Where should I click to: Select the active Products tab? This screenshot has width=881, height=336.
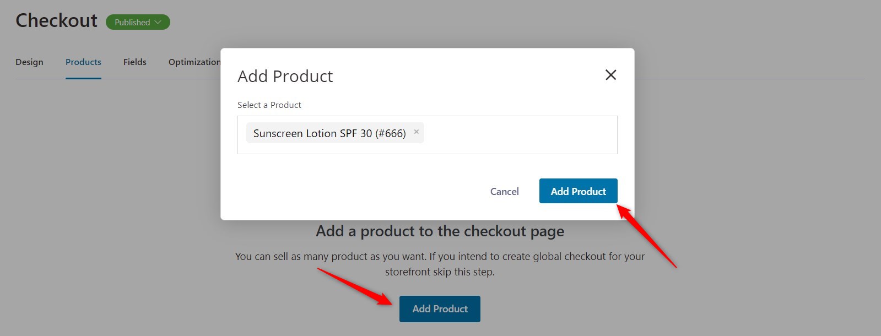pyautogui.click(x=83, y=62)
